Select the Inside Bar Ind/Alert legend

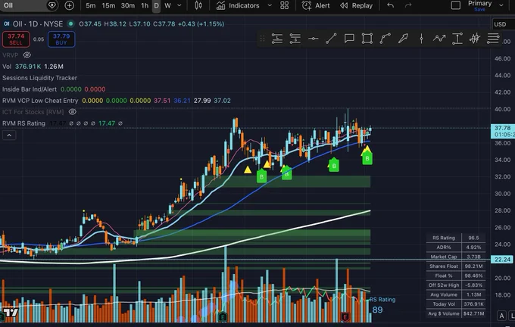click(x=30, y=89)
